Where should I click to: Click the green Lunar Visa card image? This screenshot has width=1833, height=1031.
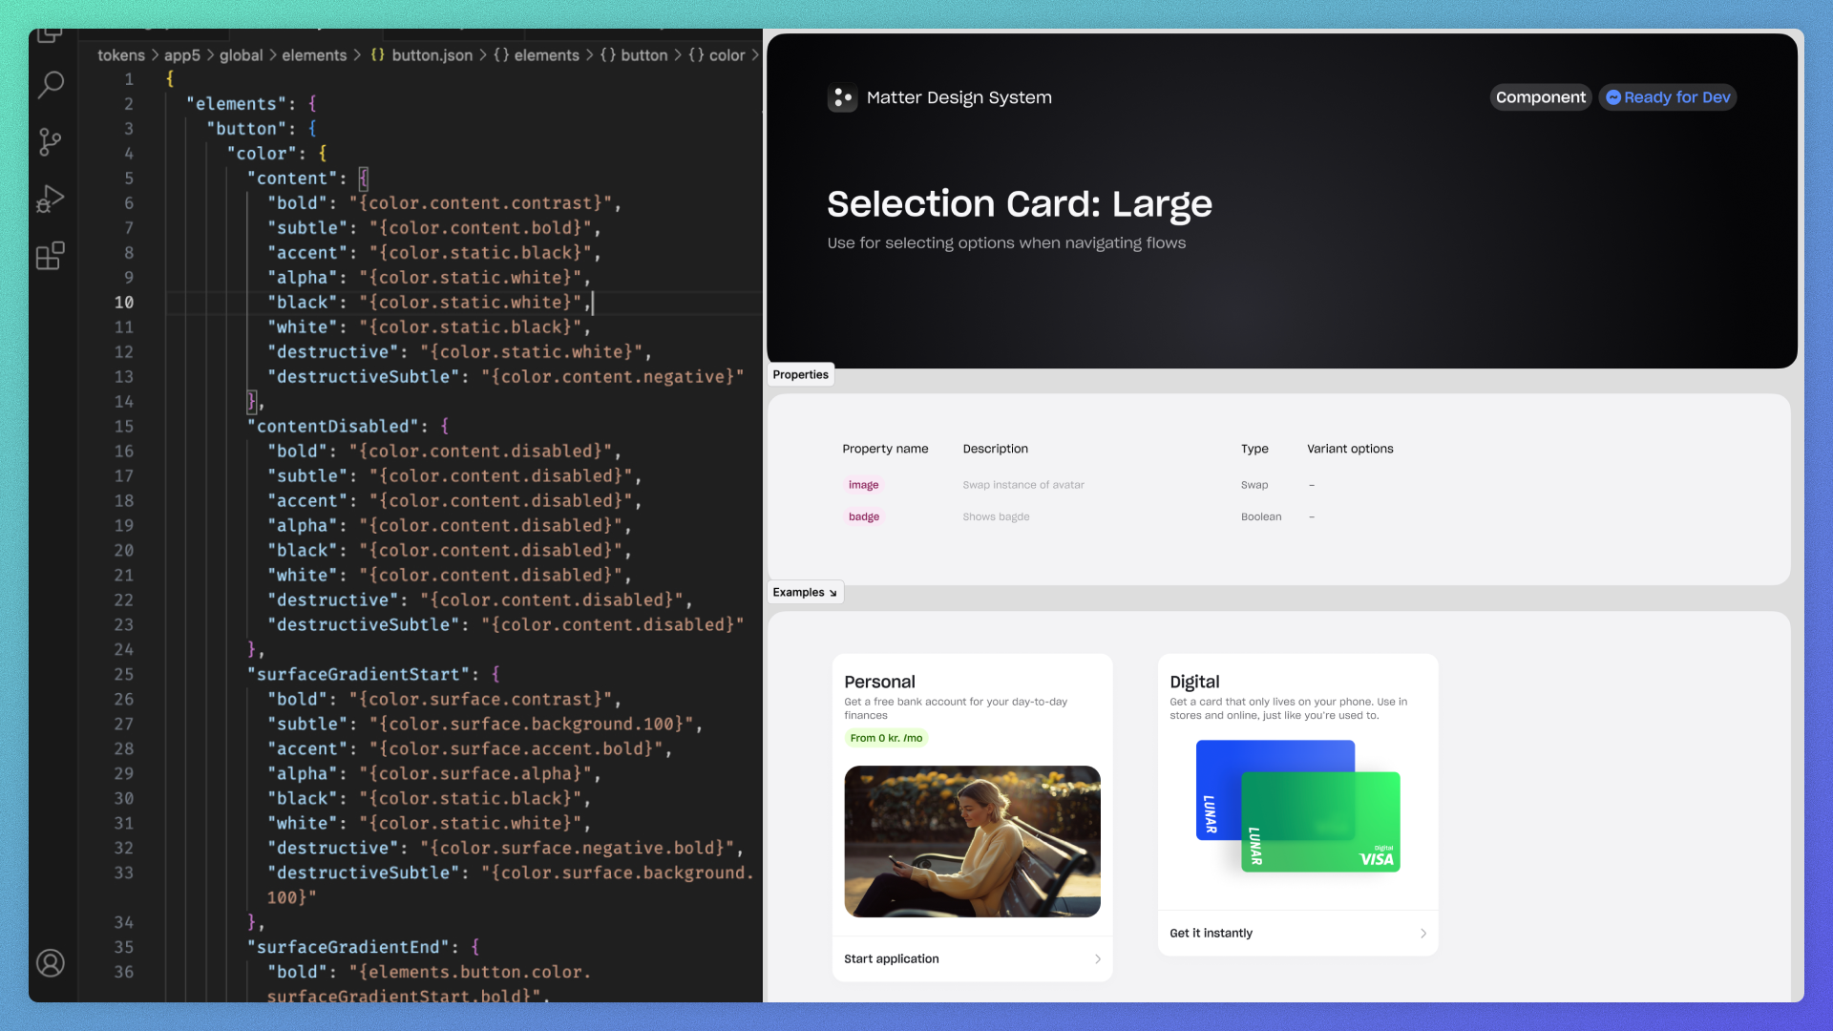(1320, 821)
